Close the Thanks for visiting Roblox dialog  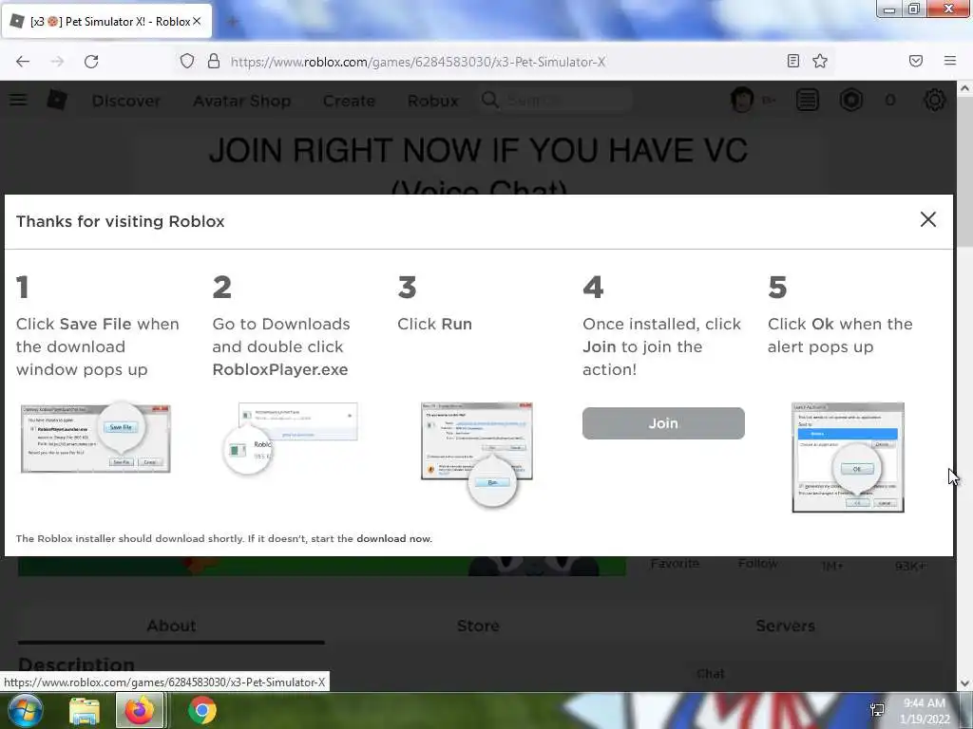pos(927,219)
